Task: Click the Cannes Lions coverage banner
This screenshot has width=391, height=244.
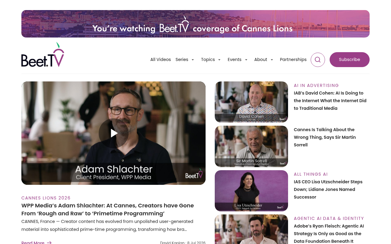Action: (195, 24)
